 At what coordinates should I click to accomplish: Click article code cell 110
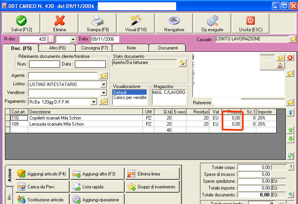[x=19, y=118]
